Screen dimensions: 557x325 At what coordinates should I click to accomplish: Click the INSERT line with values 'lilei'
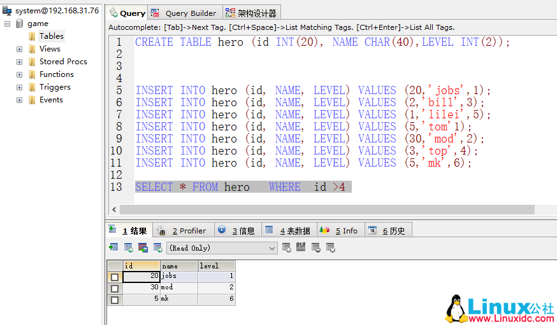click(313, 114)
